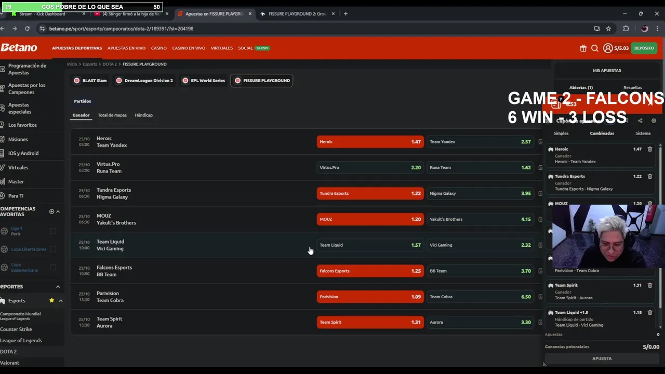Click the green Depósito button

[x=644, y=48]
